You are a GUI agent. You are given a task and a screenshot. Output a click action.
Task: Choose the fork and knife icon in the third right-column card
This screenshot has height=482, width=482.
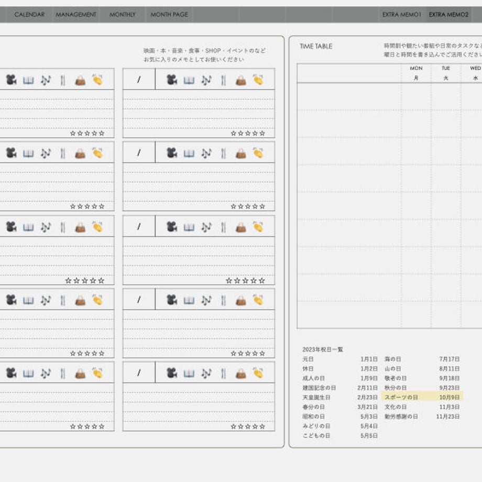coord(224,227)
